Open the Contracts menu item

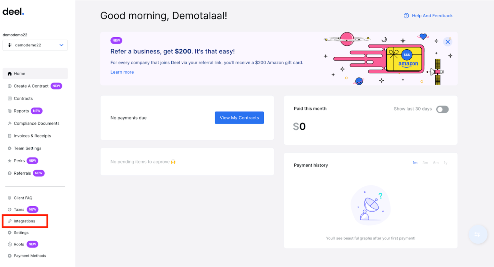point(23,99)
